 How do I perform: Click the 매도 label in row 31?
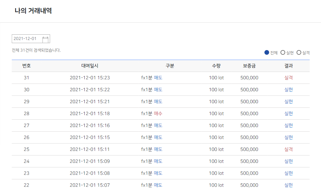point(158,77)
